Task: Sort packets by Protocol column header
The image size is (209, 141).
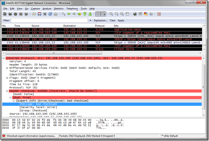Action: [100, 26]
